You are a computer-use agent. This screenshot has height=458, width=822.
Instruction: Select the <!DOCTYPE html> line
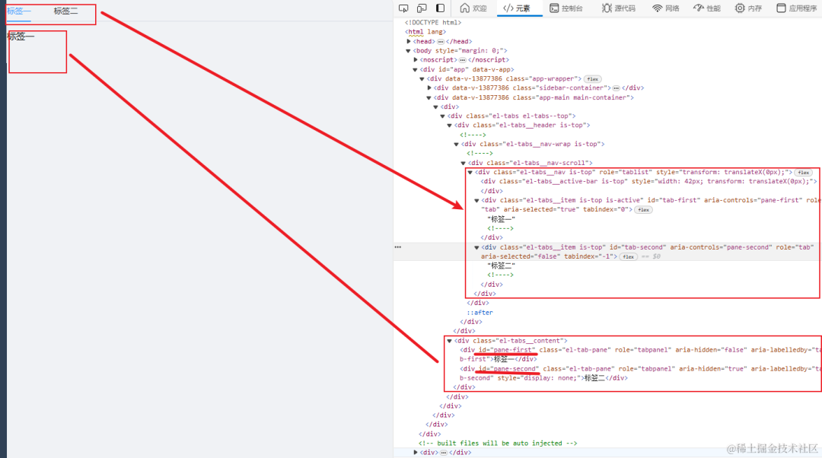433,23
